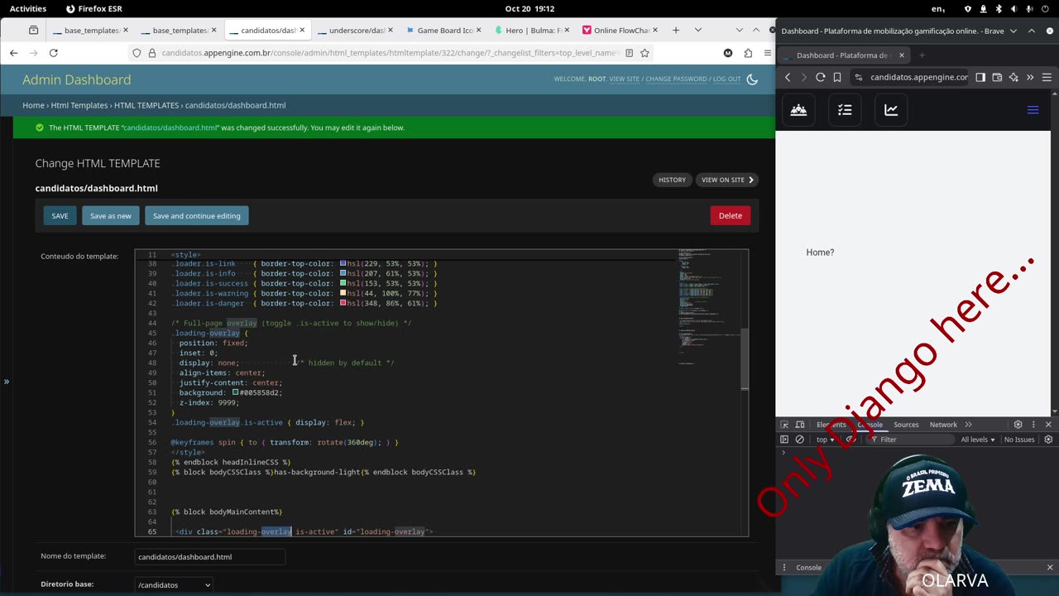The image size is (1059, 596).
Task: Open a new Firefox tab
Action: point(676,31)
